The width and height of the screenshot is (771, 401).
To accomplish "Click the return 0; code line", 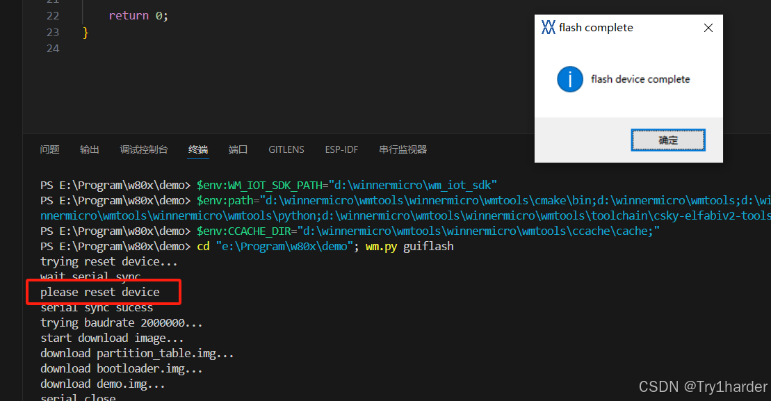I will (137, 15).
